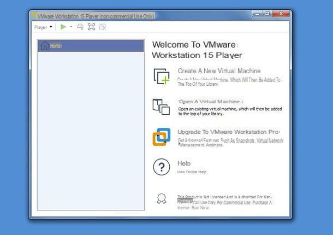Open Create A New Virtual Machine link
This screenshot has height=235, width=333.
point(219,71)
